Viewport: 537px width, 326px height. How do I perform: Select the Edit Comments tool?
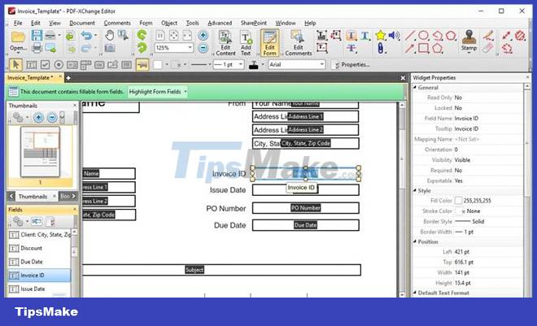[x=298, y=43]
